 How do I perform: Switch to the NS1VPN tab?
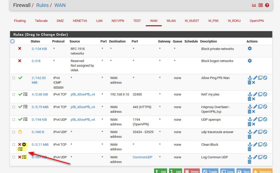(x=118, y=21)
